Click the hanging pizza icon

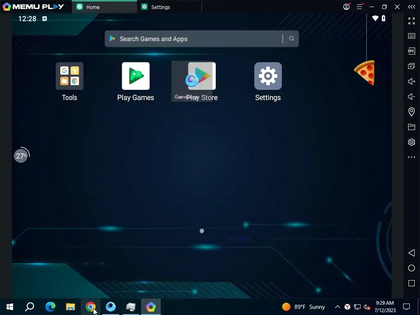click(365, 73)
